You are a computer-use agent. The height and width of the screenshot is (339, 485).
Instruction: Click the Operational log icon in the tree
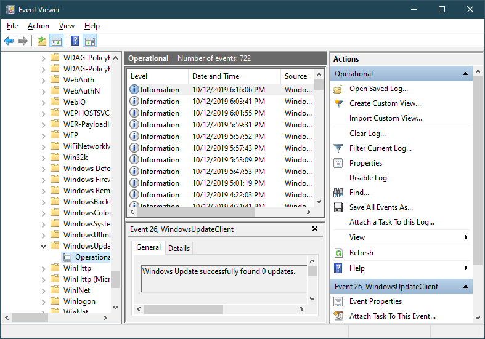click(x=67, y=257)
